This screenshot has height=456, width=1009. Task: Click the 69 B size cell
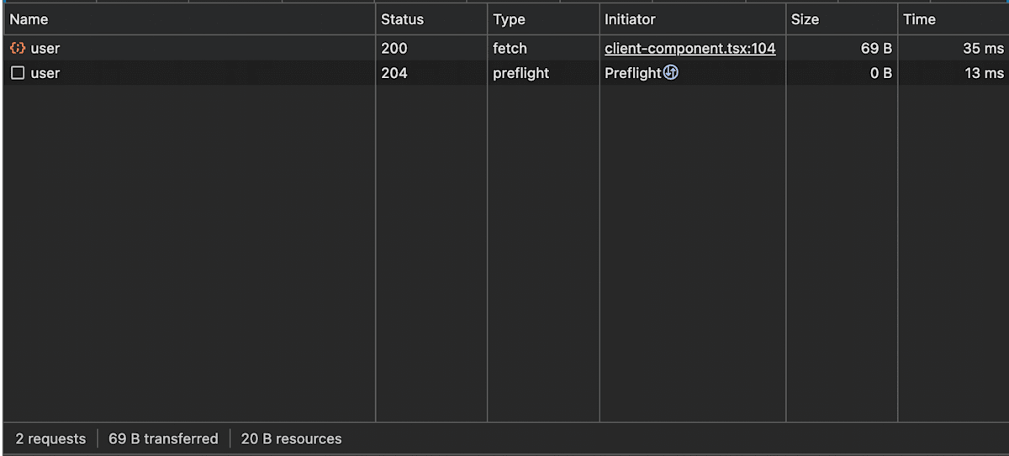click(876, 49)
